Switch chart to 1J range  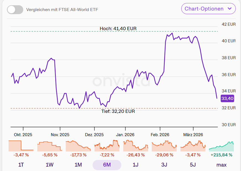tap(135, 165)
